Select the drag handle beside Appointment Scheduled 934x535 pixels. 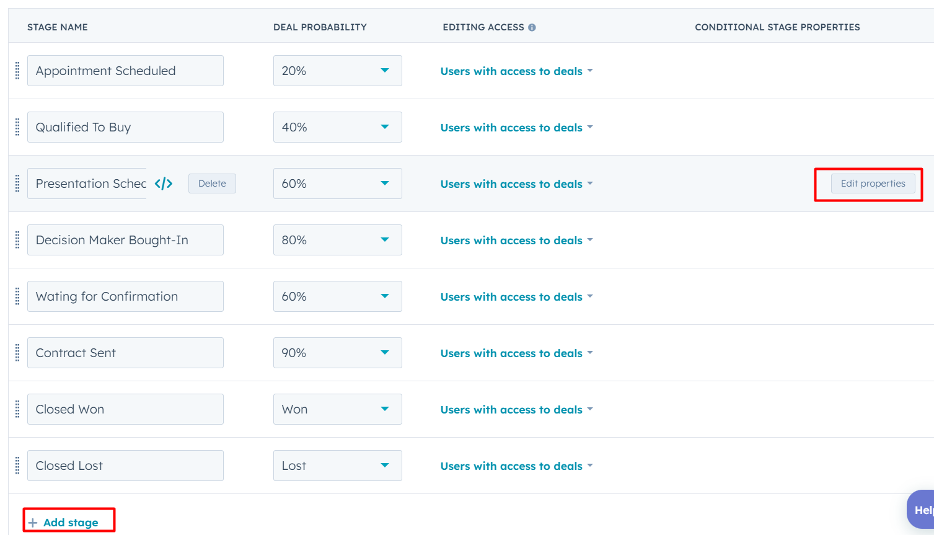pos(17,71)
